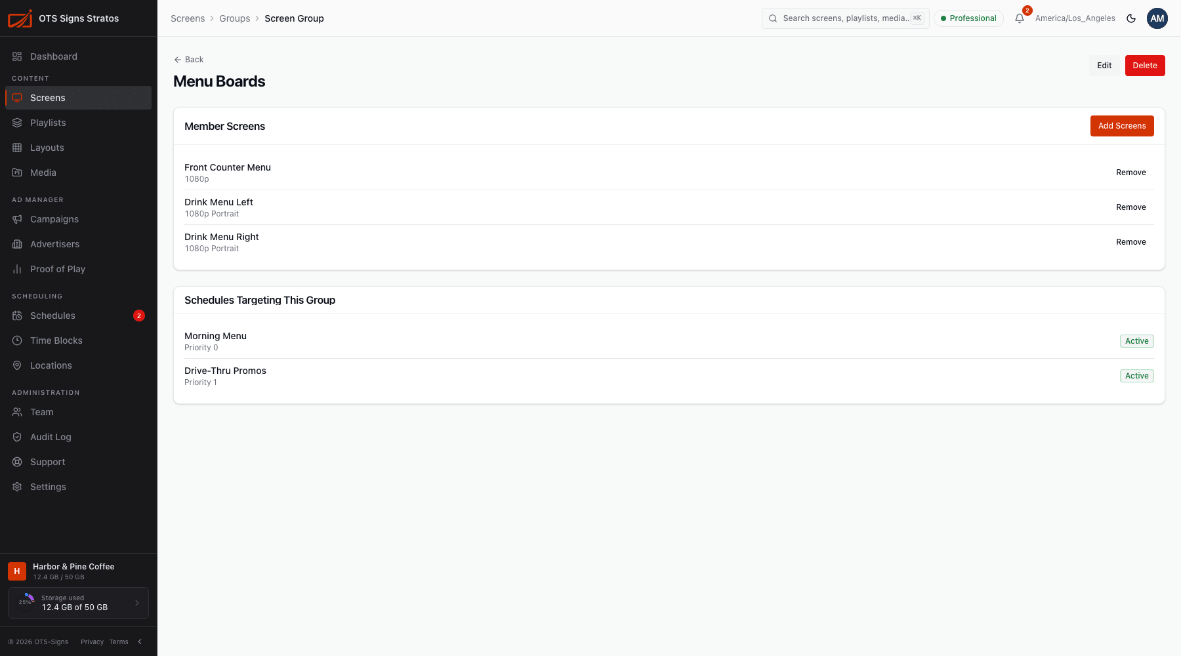Delete the Menu Boards group
The height and width of the screenshot is (656, 1181).
[x=1145, y=66]
